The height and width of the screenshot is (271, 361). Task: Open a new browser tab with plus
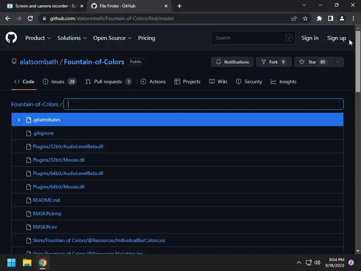click(x=179, y=6)
